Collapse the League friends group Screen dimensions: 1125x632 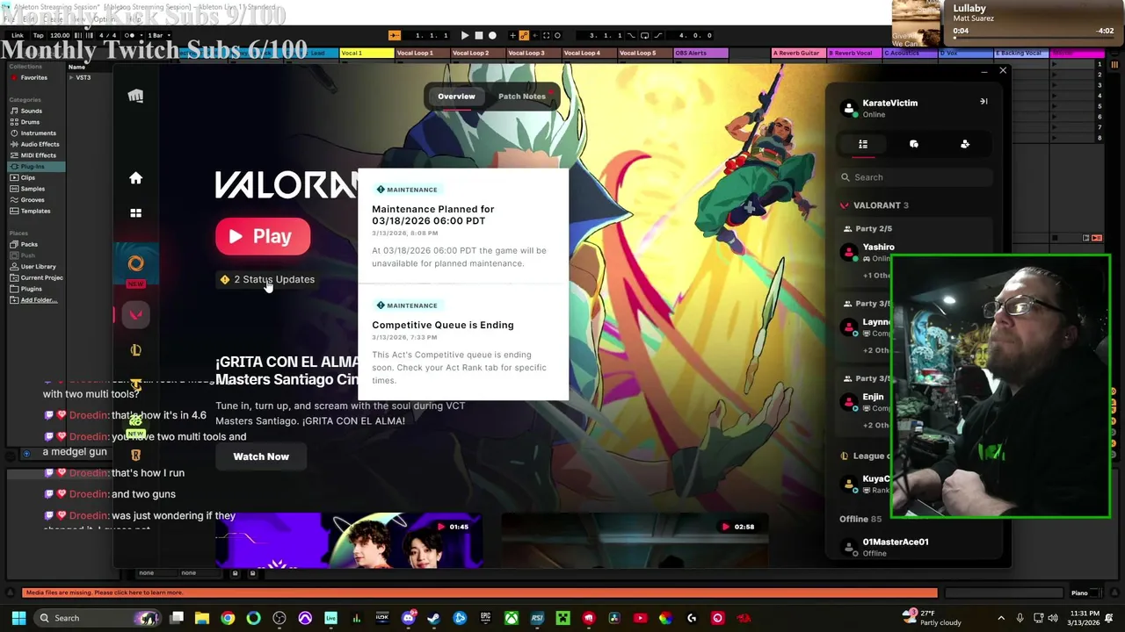[863, 456]
